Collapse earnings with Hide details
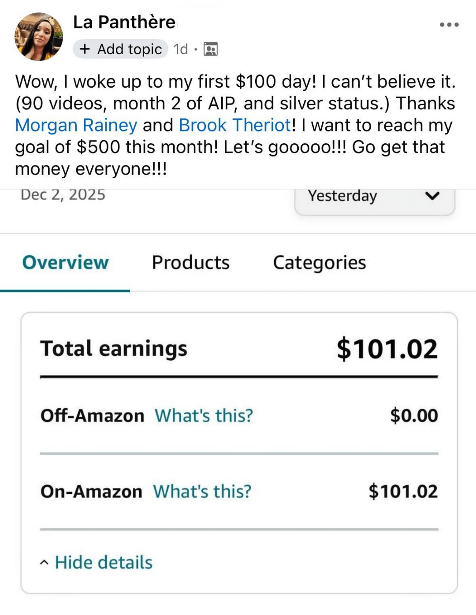Image resolution: width=476 pixels, height=615 pixels. (104, 563)
